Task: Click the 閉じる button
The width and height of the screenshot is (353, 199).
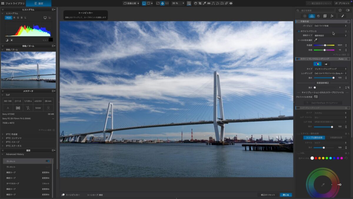Action: coord(286,195)
